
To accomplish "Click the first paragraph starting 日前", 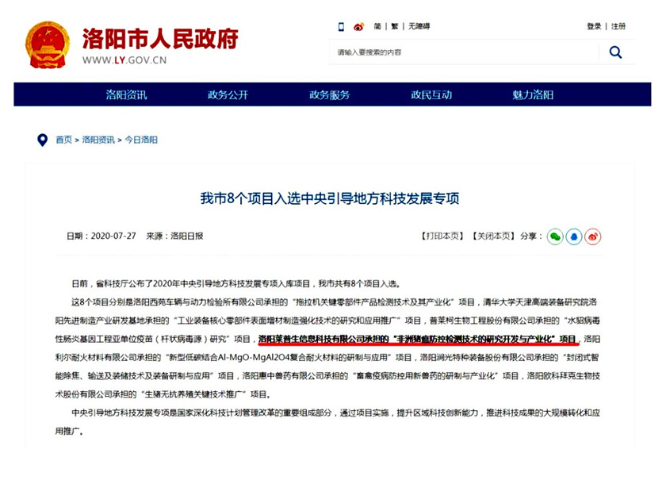I will click(x=236, y=284).
